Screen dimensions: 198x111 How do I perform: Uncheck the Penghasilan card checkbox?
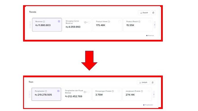click(x=58, y=91)
